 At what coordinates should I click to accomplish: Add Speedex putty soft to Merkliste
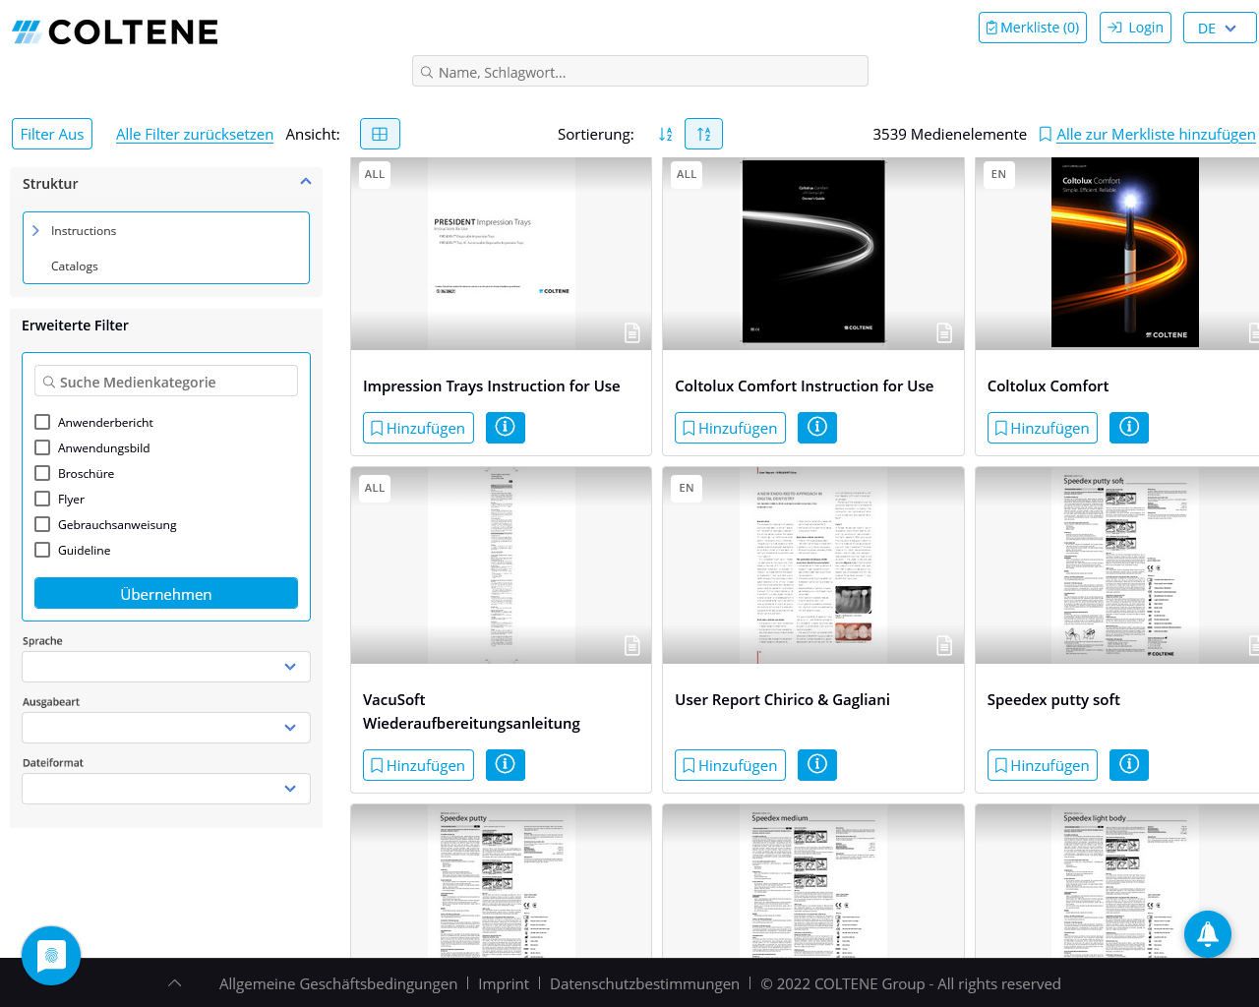click(x=1042, y=765)
